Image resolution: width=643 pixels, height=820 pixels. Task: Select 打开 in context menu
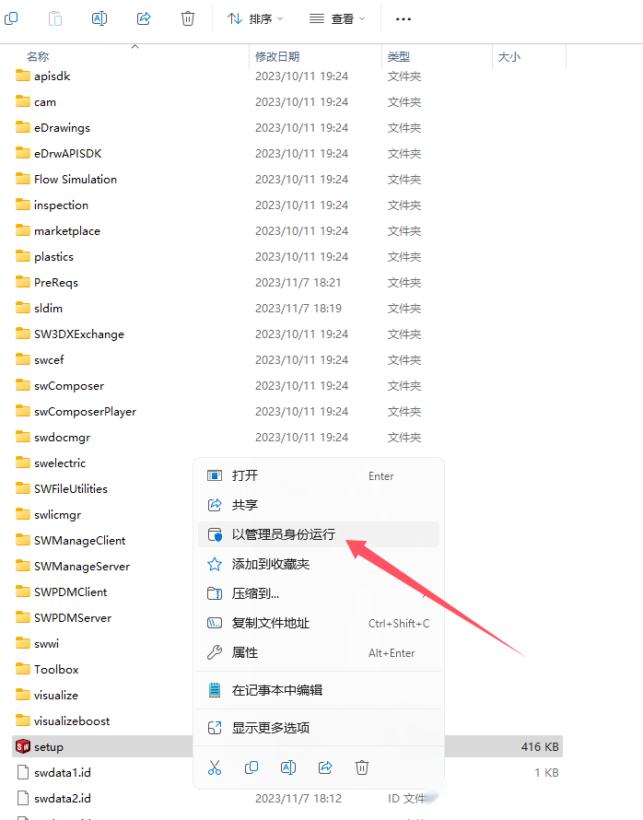click(319, 475)
